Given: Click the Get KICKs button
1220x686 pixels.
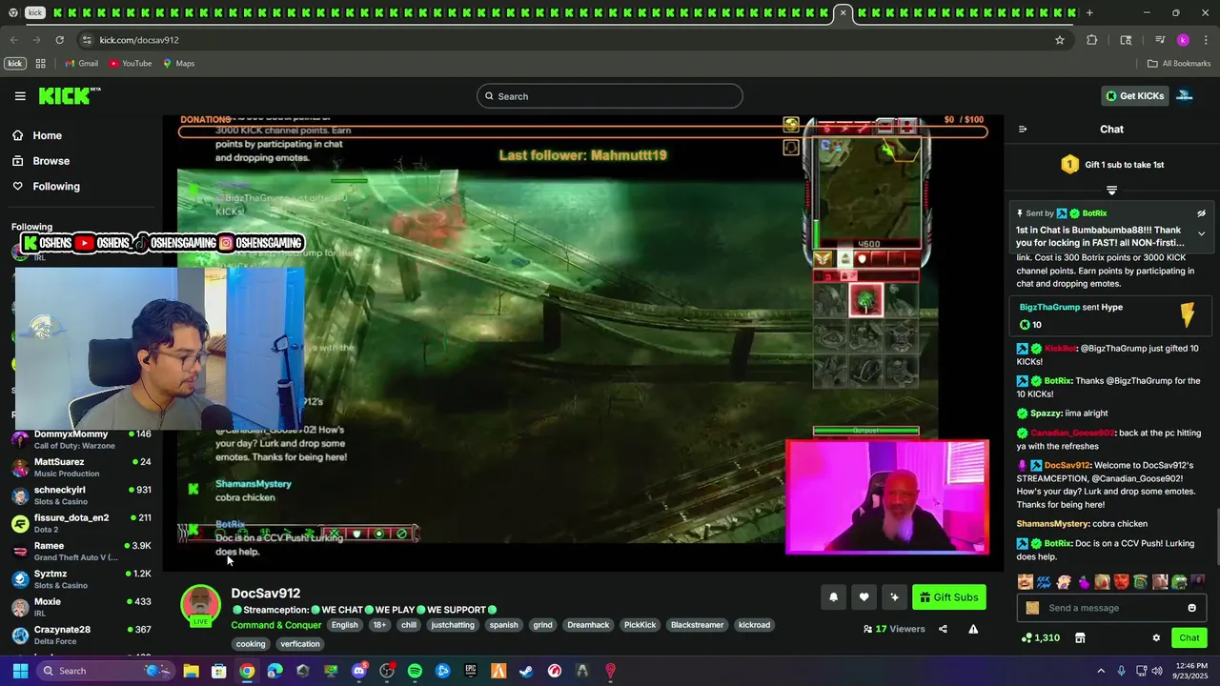Looking at the screenshot, I should click(1134, 95).
